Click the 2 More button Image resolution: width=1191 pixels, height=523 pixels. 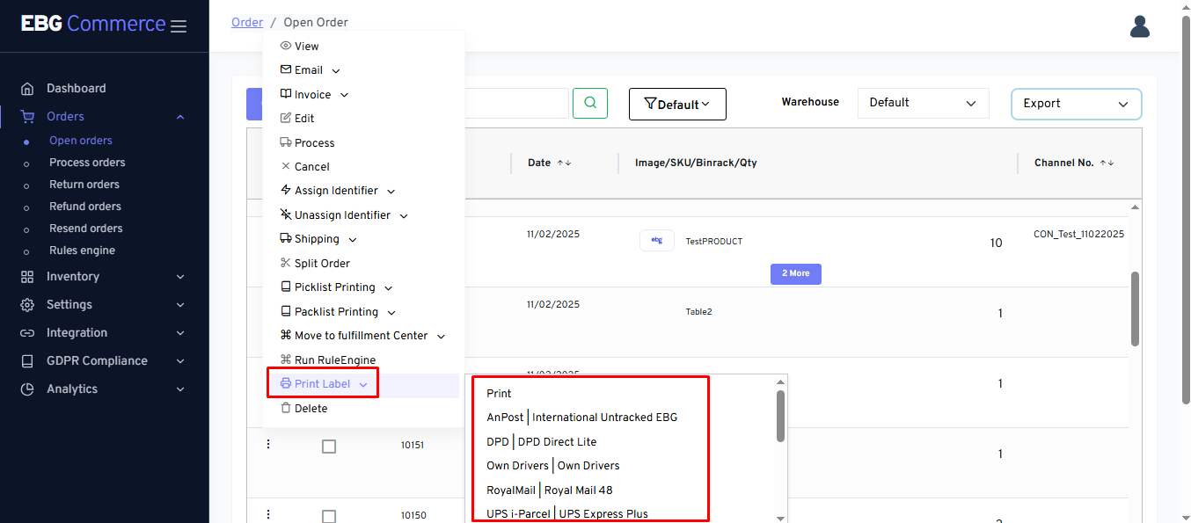click(795, 273)
